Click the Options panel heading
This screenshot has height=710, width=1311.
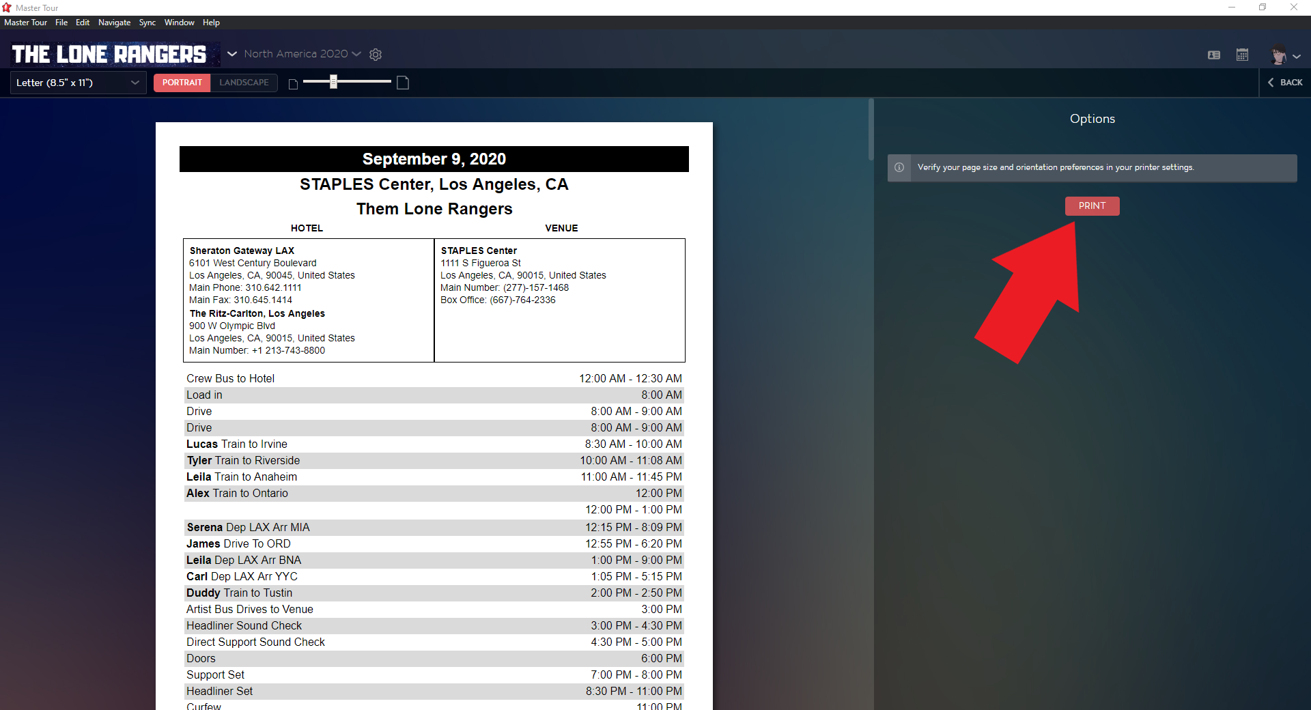1092,119
